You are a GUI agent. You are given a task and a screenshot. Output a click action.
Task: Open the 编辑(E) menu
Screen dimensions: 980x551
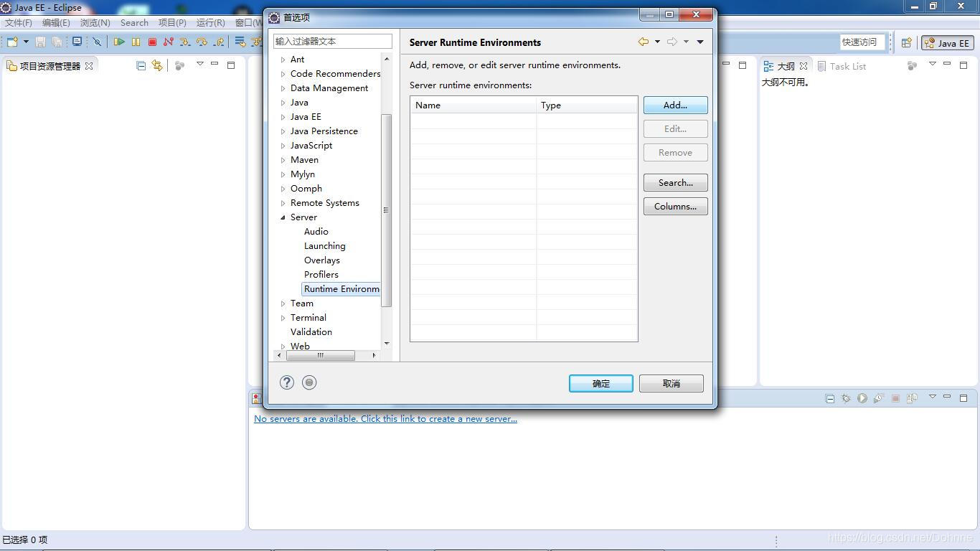(56, 23)
